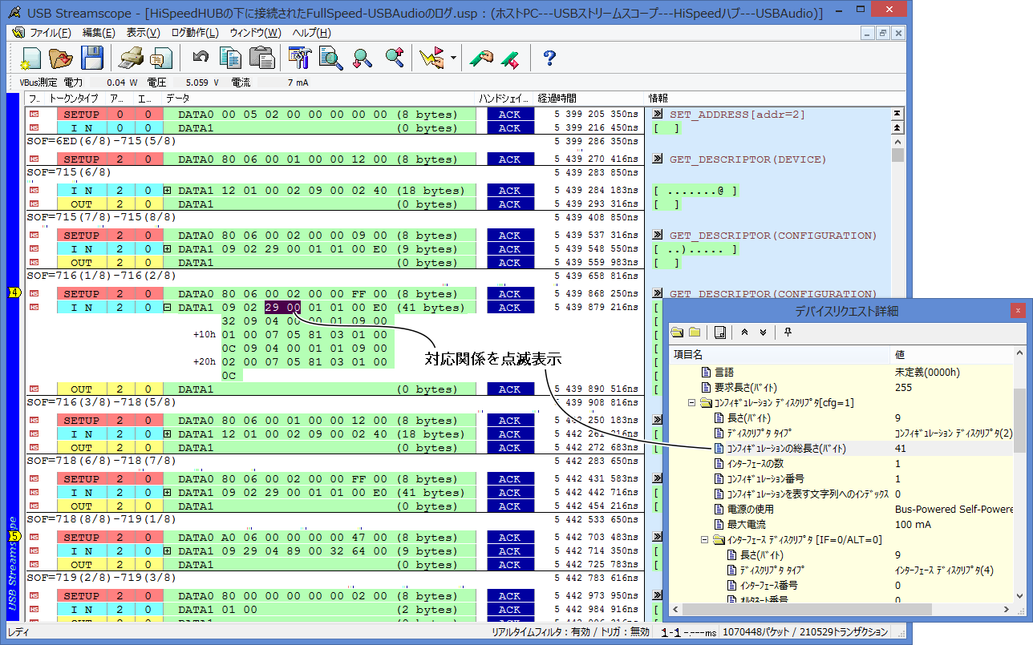
Task: Open settings via hammer-and-wrench icon
Action: [300, 58]
